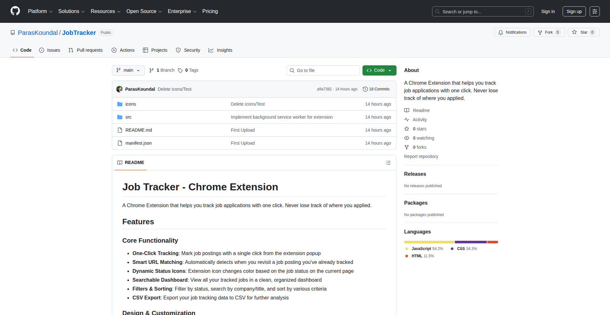
Task: Open the command palette icon in header
Action: 594,11
